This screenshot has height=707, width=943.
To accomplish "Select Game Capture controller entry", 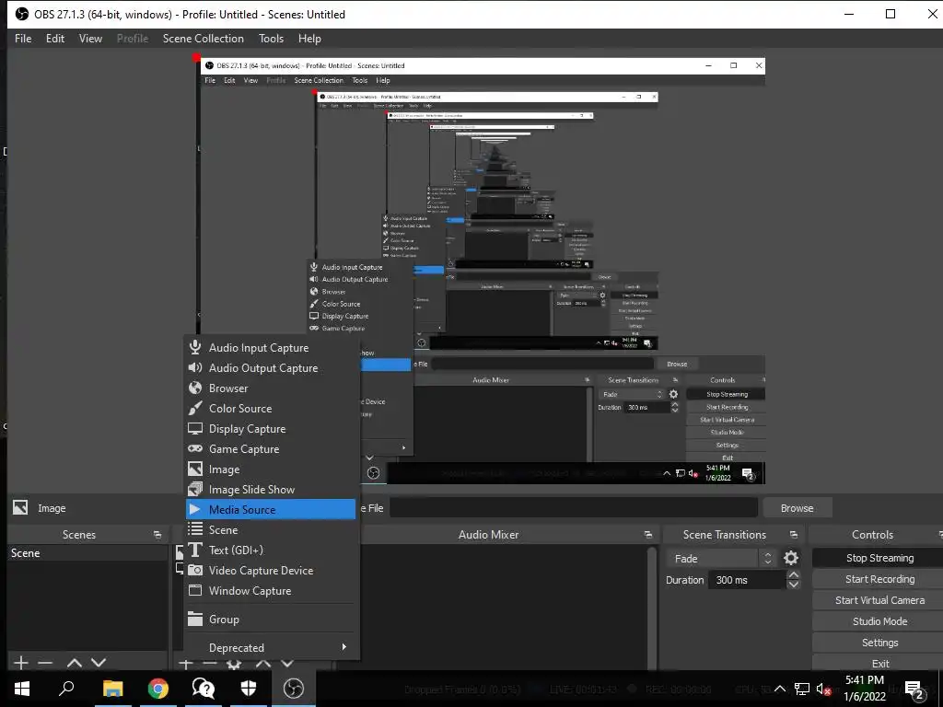I will (271, 449).
